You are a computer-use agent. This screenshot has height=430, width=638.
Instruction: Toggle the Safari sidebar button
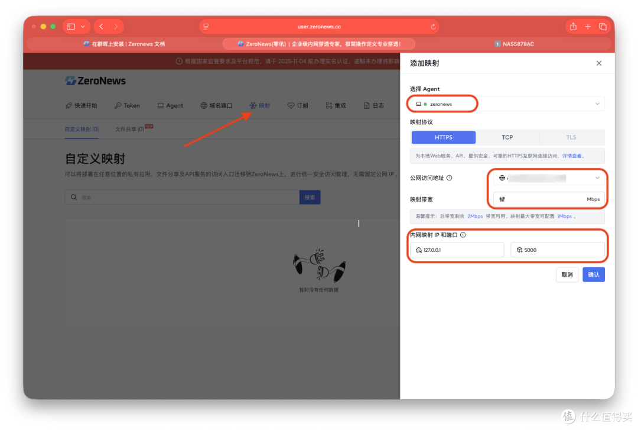71,27
